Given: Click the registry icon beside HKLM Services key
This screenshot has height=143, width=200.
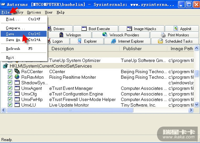Looking at the screenshot, I should tap(5, 66).
